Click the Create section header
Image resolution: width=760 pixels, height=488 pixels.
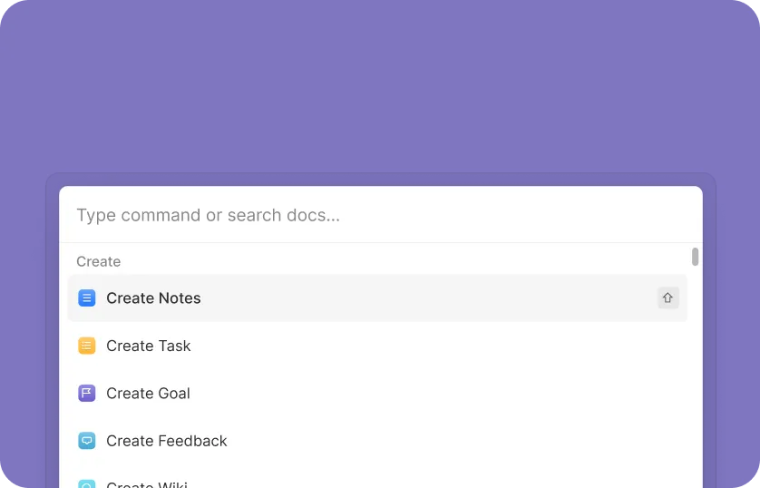[x=98, y=261]
